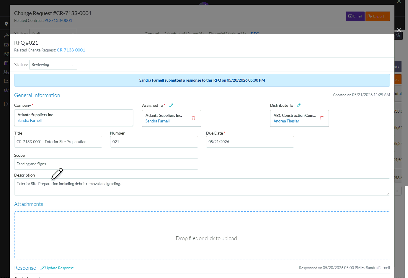This screenshot has width=408, height=278.
Task: Open the line chart reports icon in the sidebar
Action: 6,81
